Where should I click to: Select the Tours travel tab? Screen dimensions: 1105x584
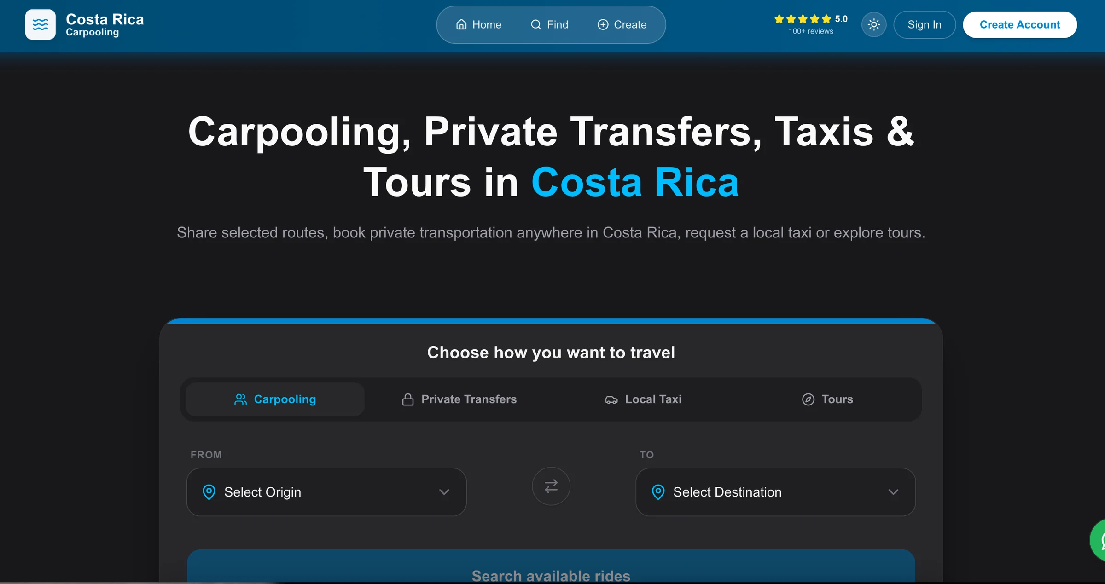click(827, 399)
